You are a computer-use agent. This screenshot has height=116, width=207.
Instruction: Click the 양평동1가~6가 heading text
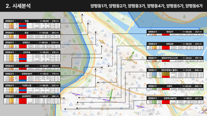point(147,6)
